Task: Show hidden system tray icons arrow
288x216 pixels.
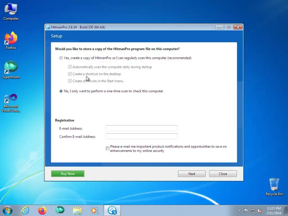Action: coord(239,211)
